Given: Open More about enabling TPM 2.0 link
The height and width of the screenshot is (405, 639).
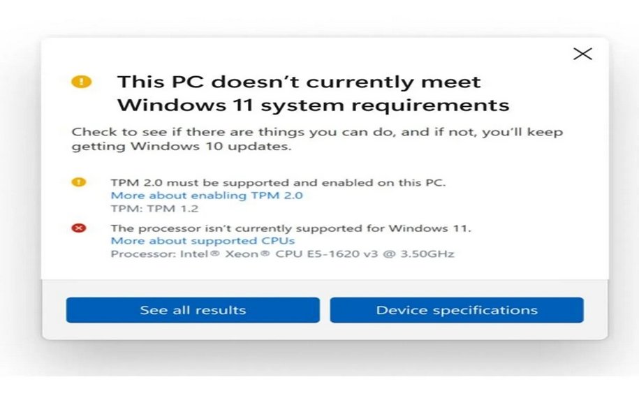Looking at the screenshot, I should 207,196.
